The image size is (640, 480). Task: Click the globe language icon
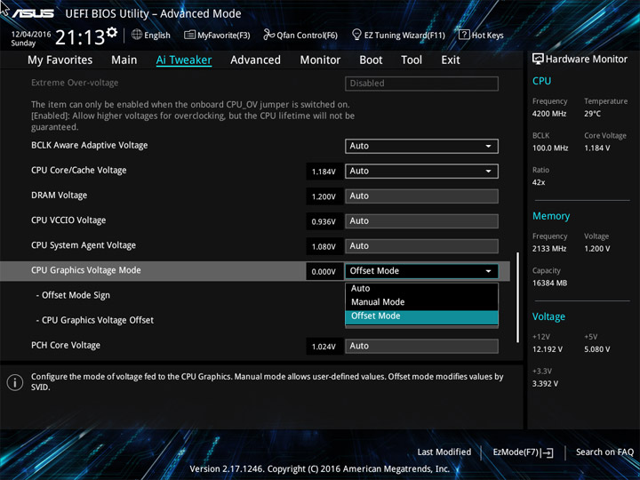click(x=137, y=35)
